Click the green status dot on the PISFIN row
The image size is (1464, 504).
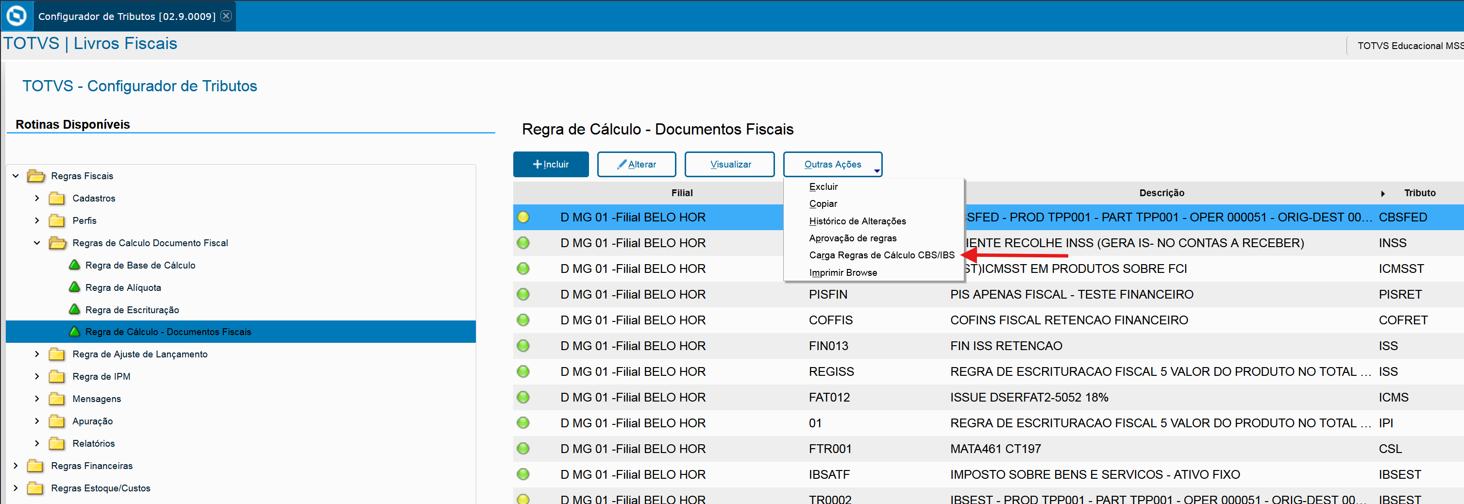(523, 294)
